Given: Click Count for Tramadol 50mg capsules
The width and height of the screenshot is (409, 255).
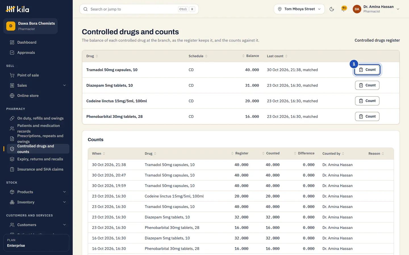Looking at the screenshot, I should tap(367, 70).
